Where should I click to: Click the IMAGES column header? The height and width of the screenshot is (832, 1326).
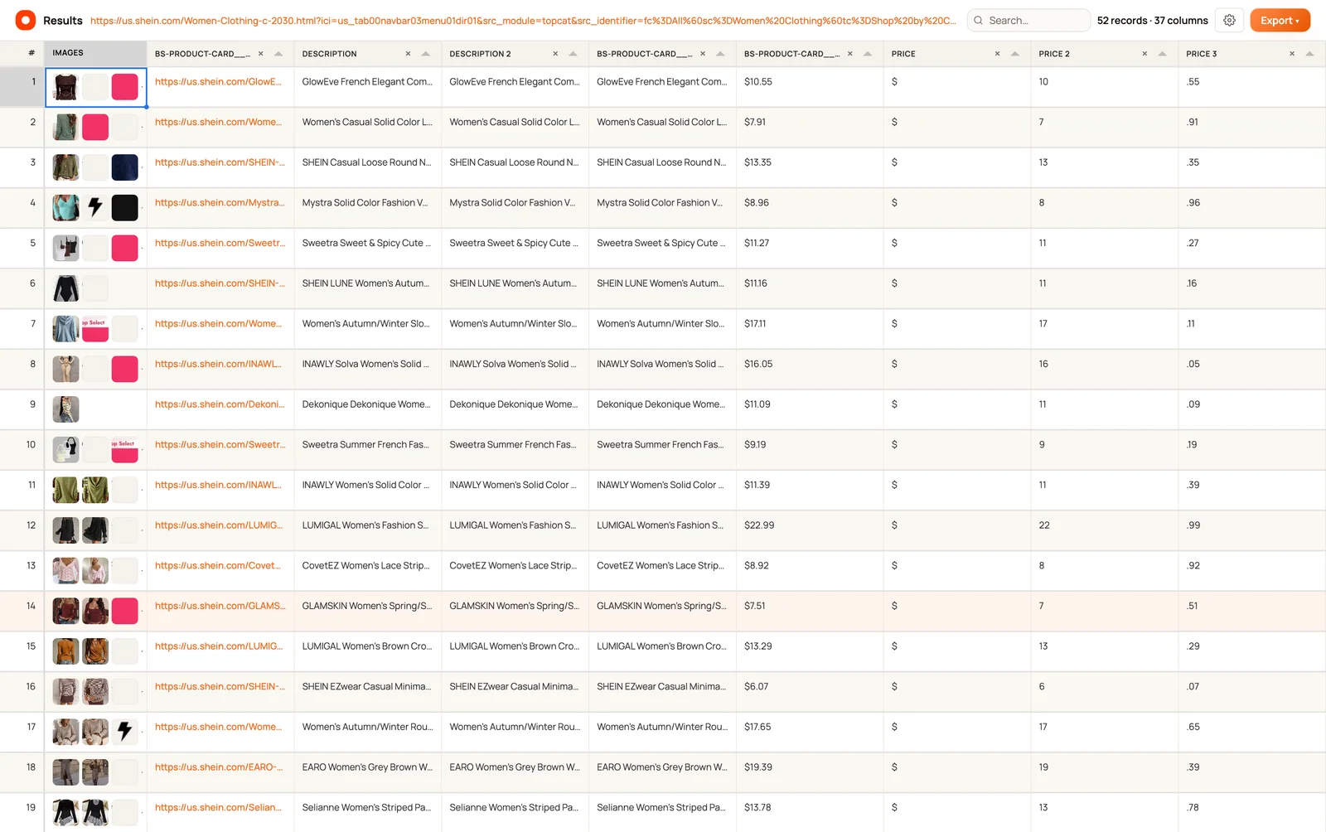point(95,53)
